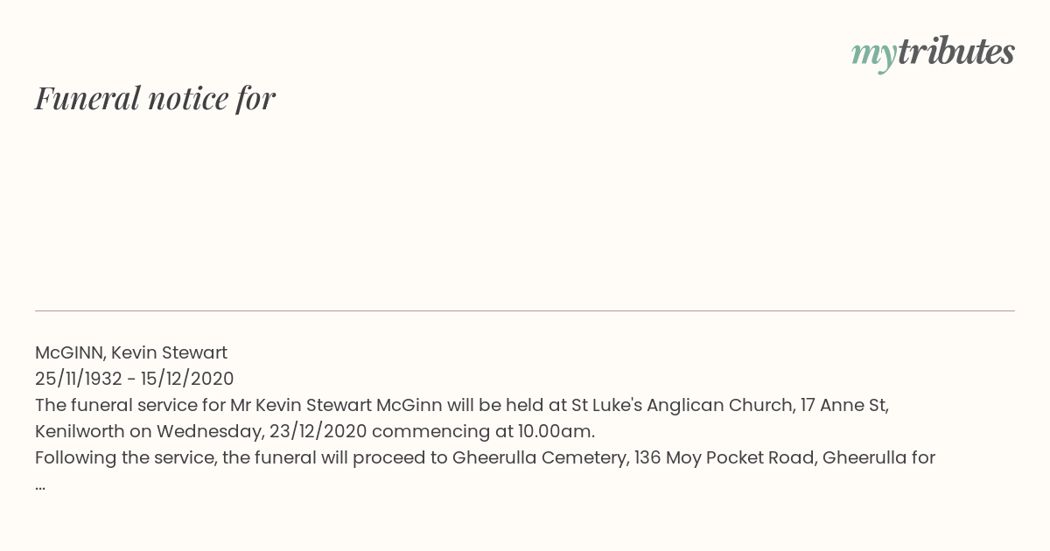Screen dimensions: 1050x551
Task: Click the horizontal divider line
Action: 525,310
